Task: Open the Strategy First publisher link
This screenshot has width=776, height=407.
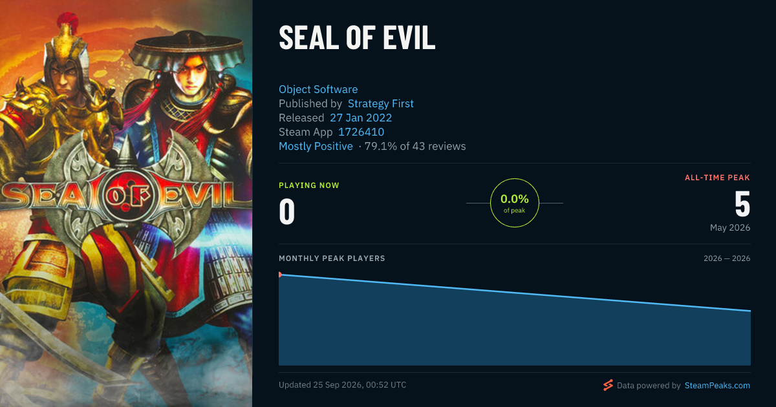Action: pyautogui.click(x=381, y=103)
